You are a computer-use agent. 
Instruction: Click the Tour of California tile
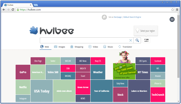(102, 91)
